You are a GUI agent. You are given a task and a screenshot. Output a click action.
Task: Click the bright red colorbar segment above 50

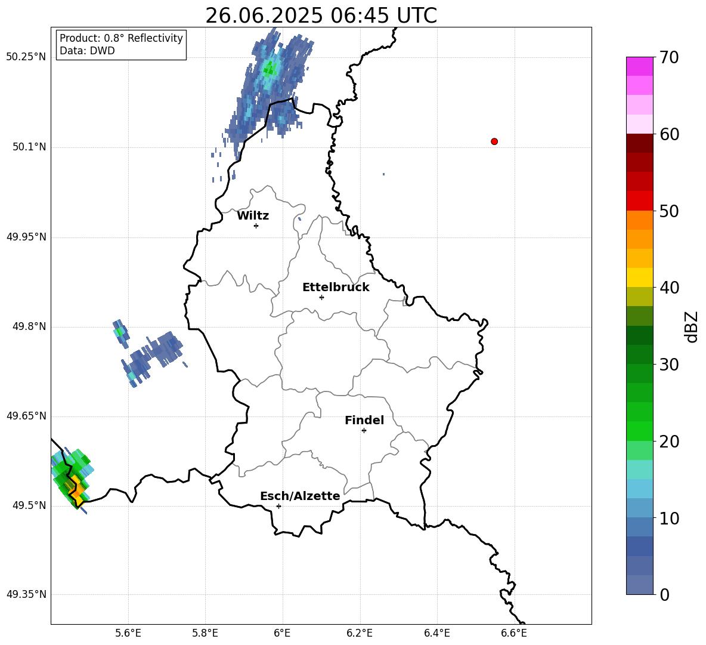point(640,201)
